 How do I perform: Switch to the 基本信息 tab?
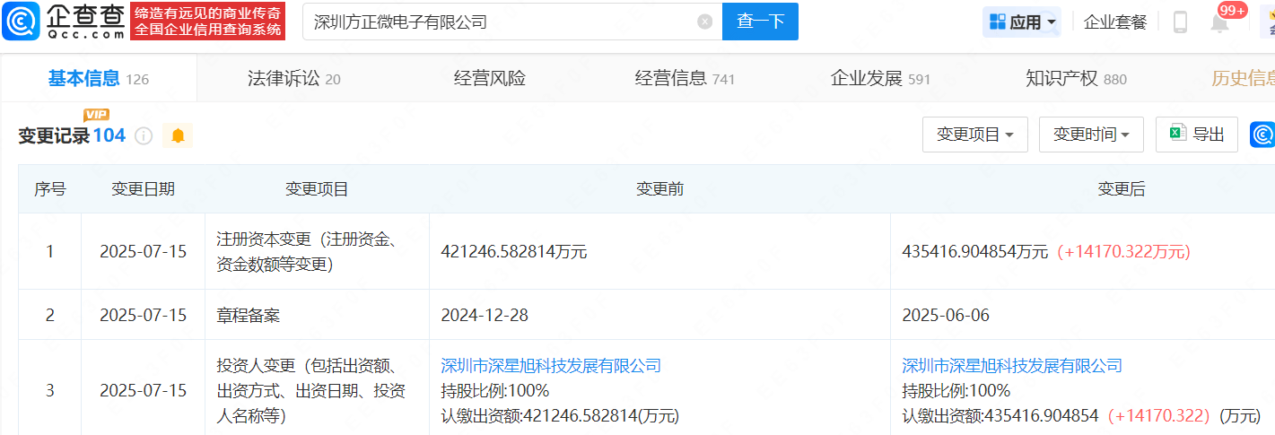(x=99, y=78)
